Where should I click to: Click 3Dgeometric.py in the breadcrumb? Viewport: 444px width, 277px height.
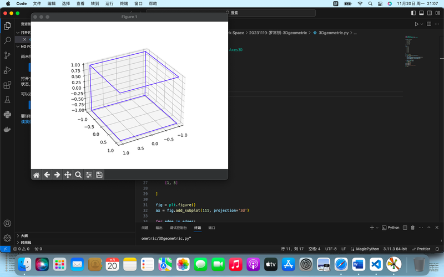[334, 33]
